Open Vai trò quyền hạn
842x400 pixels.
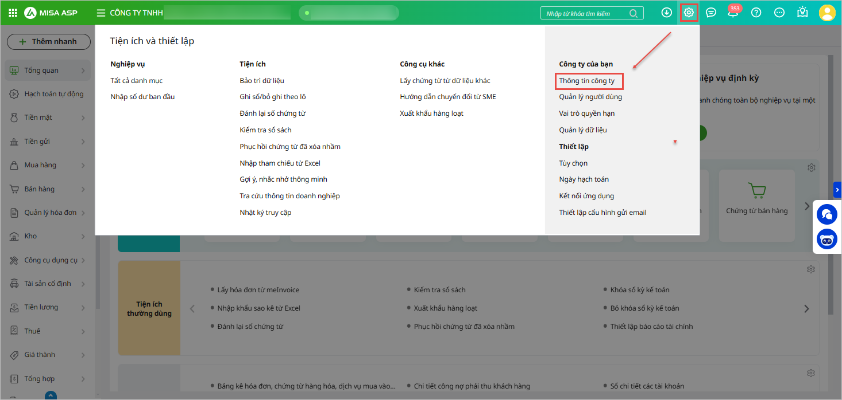coord(587,113)
